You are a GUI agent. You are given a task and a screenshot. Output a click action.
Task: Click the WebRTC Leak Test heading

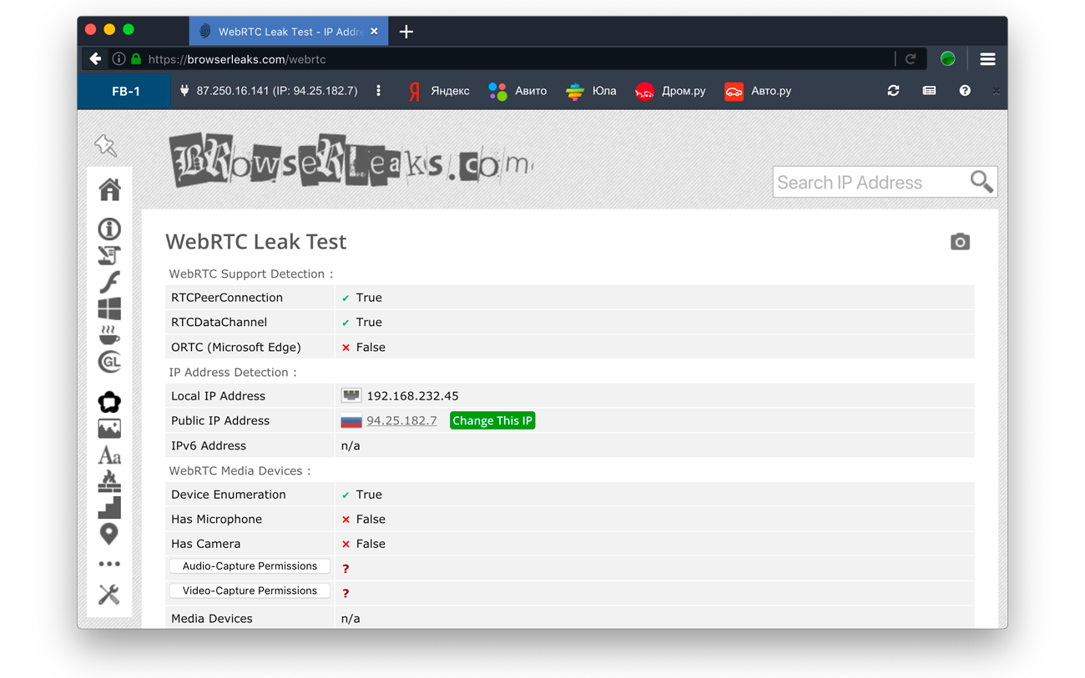[x=255, y=242]
